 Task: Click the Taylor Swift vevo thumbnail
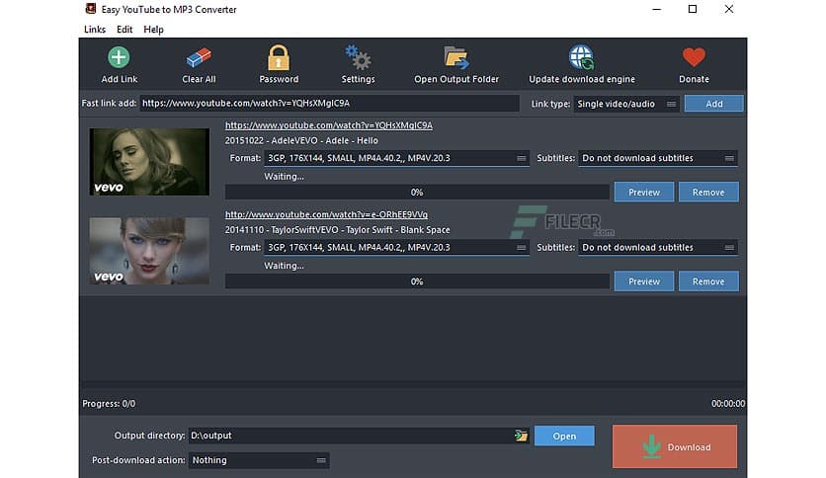click(149, 251)
